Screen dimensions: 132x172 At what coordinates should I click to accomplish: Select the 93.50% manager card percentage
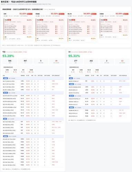point(54,14)
